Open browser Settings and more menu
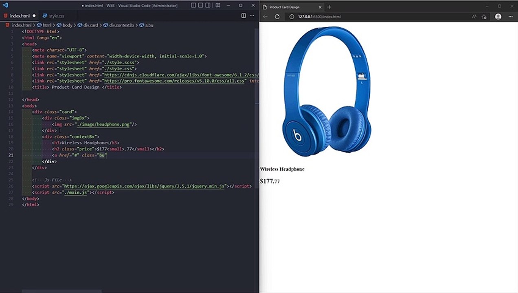The height and width of the screenshot is (293, 518). pyautogui.click(x=510, y=17)
